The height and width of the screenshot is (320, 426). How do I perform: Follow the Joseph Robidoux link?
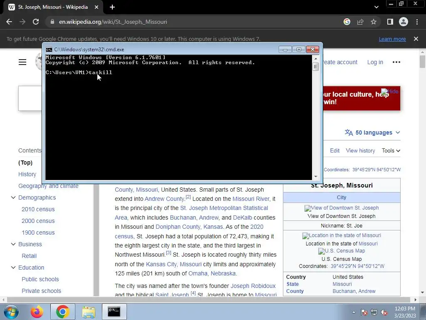[x=253, y=286]
